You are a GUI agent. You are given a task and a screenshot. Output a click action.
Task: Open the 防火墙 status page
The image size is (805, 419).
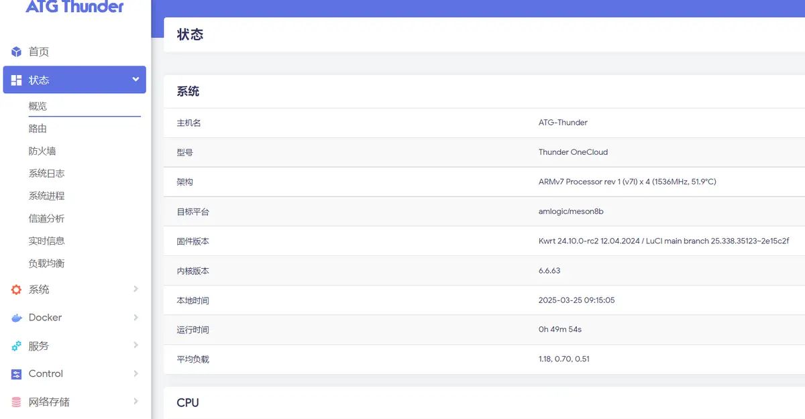(x=42, y=151)
